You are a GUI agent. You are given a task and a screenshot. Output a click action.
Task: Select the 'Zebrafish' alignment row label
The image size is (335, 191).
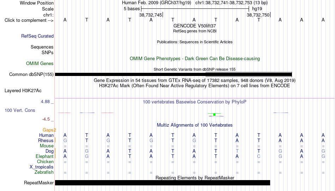(x=44, y=172)
